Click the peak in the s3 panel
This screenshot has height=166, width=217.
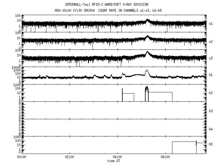[147, 52]
